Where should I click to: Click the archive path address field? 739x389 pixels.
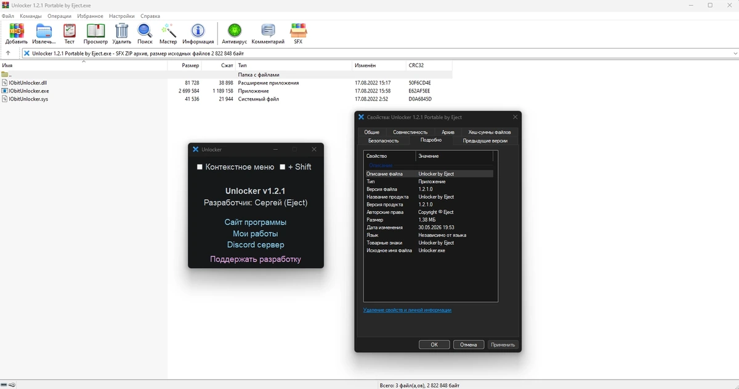pyautogui.click(x=380, y=54)
